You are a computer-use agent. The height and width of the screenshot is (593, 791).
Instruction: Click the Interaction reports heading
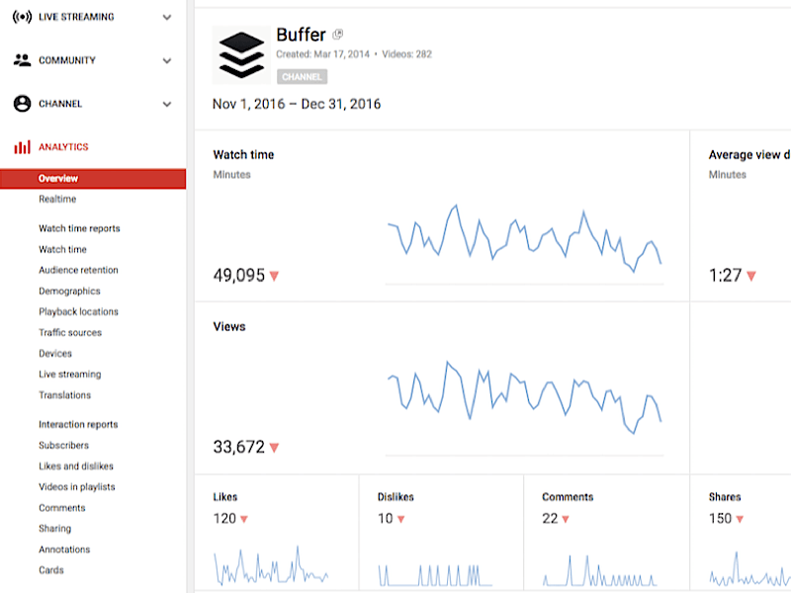tap(78, 425)
